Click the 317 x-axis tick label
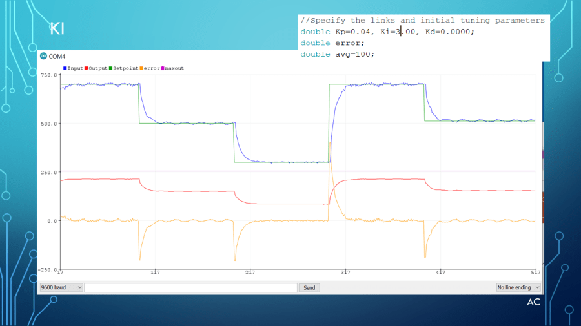 pyautogui.click(x=345, y=273)
